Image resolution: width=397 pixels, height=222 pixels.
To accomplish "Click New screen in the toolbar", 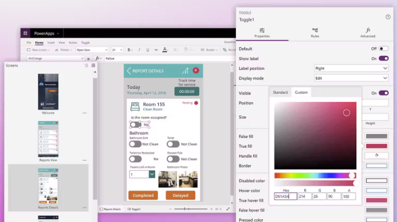I will (x=38, y=50).
